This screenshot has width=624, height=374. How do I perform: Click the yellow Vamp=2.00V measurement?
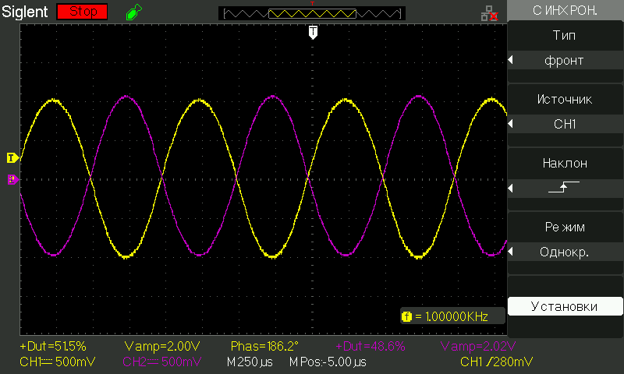[162, 346]
